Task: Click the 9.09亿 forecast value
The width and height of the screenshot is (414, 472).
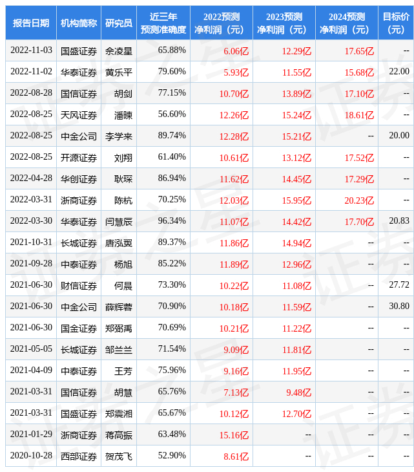Action: click(x=236, y=350)
